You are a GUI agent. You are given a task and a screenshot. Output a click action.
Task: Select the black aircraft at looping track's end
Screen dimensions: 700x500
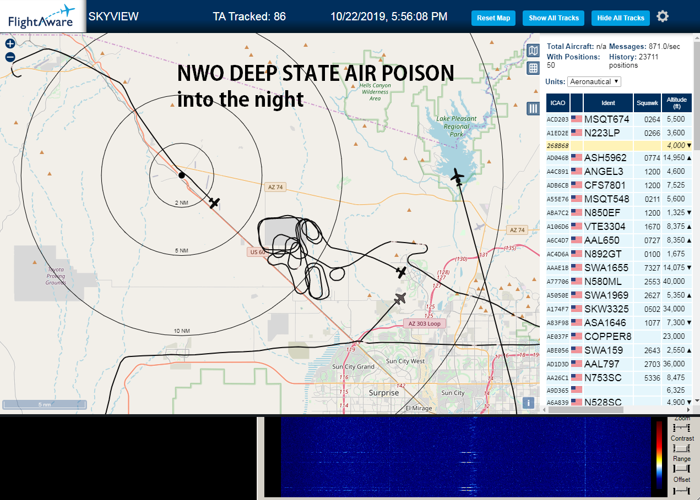point(401,272)
